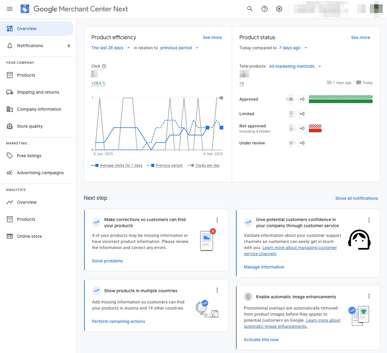Open the settings gear icon
Image resolution: width=387 pixels, height=353 pixels.
279,9
